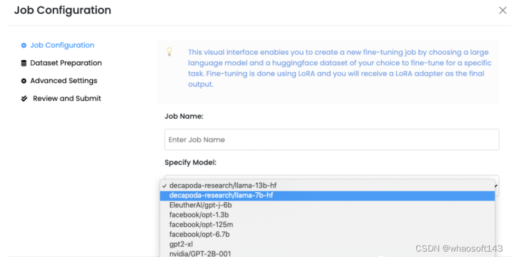Select facebook/opt-6.7b model
The width and height of the screenshot is (511, 257).
point(327,234)
